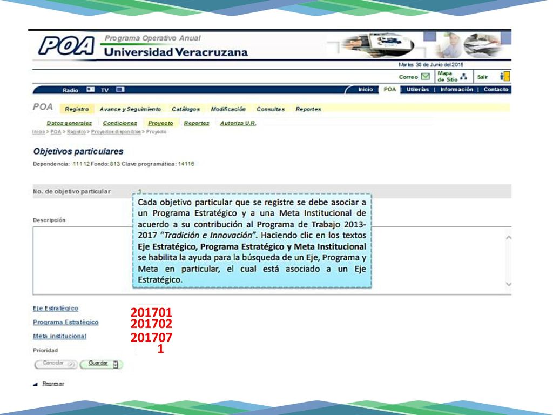Open the Autoriza U.R. link

tap(238, 123)
